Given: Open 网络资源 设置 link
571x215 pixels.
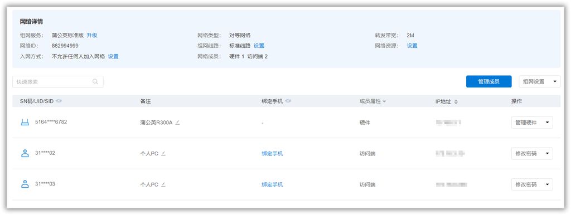Looking at the screenshot, I should [412, 46].
